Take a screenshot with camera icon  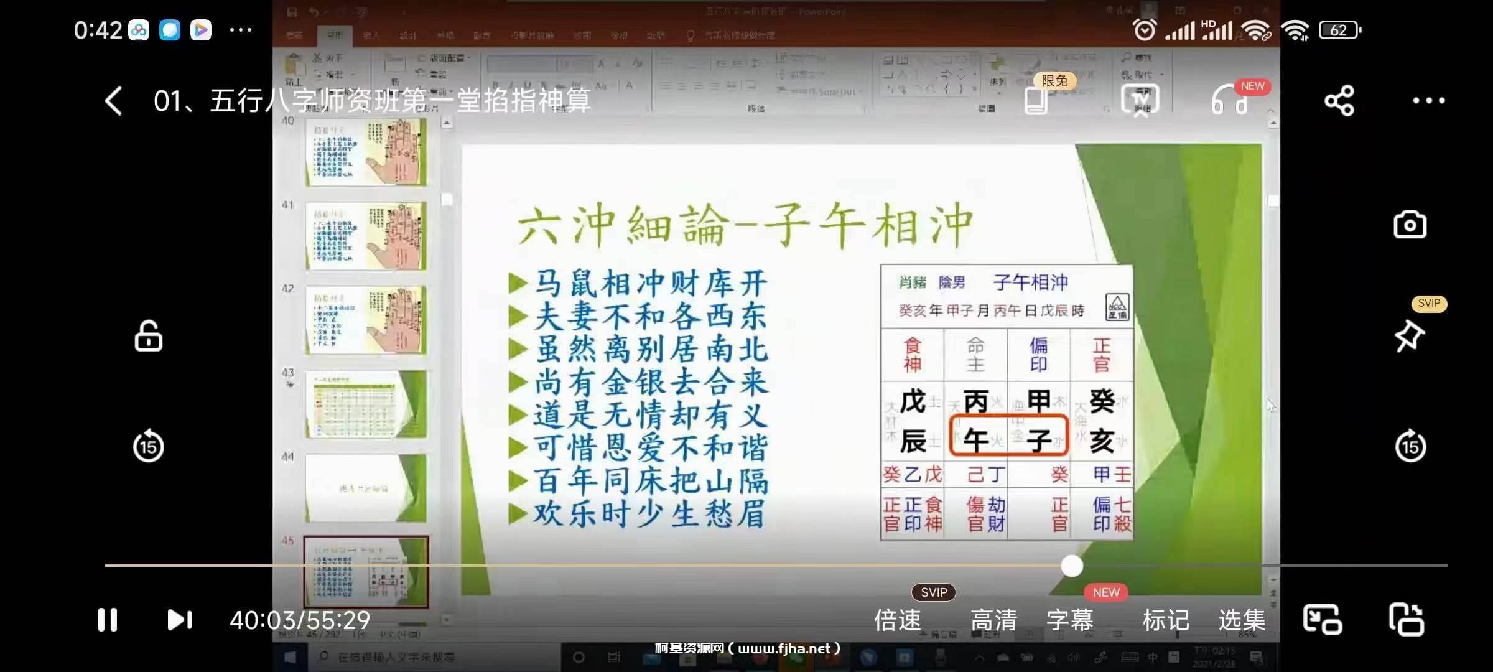coord(1410,225)
